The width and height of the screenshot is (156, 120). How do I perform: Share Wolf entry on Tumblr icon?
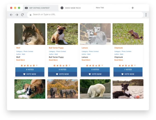pyautogui.click(x=37, y=66)
